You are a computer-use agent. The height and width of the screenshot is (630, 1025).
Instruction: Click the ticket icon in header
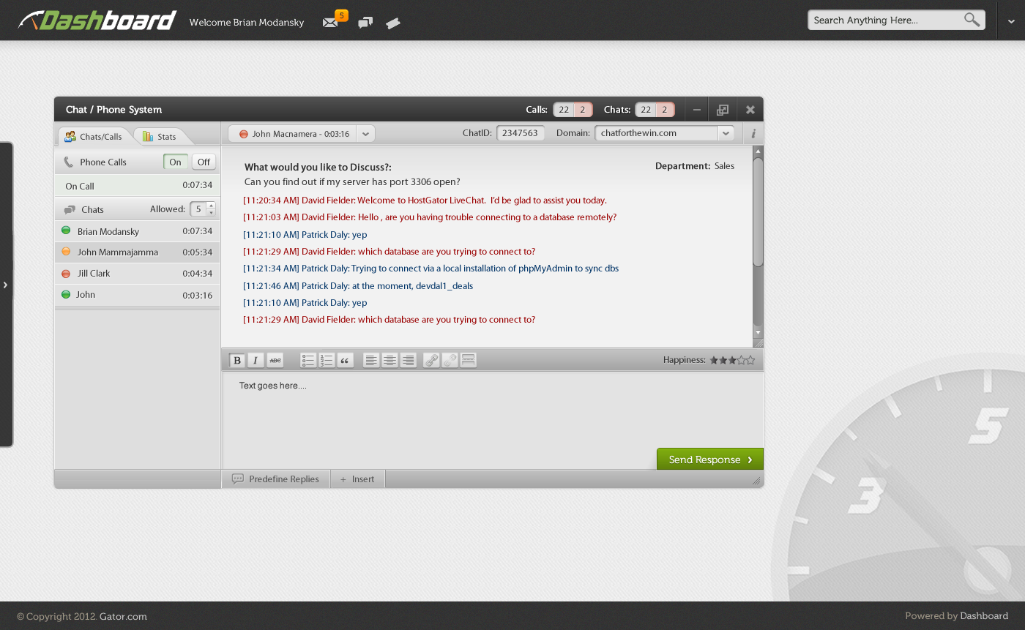[393, 23]
